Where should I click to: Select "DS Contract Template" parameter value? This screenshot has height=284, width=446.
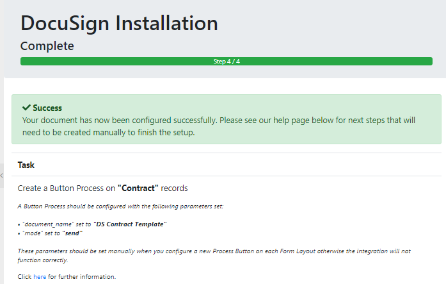[130, 224]
